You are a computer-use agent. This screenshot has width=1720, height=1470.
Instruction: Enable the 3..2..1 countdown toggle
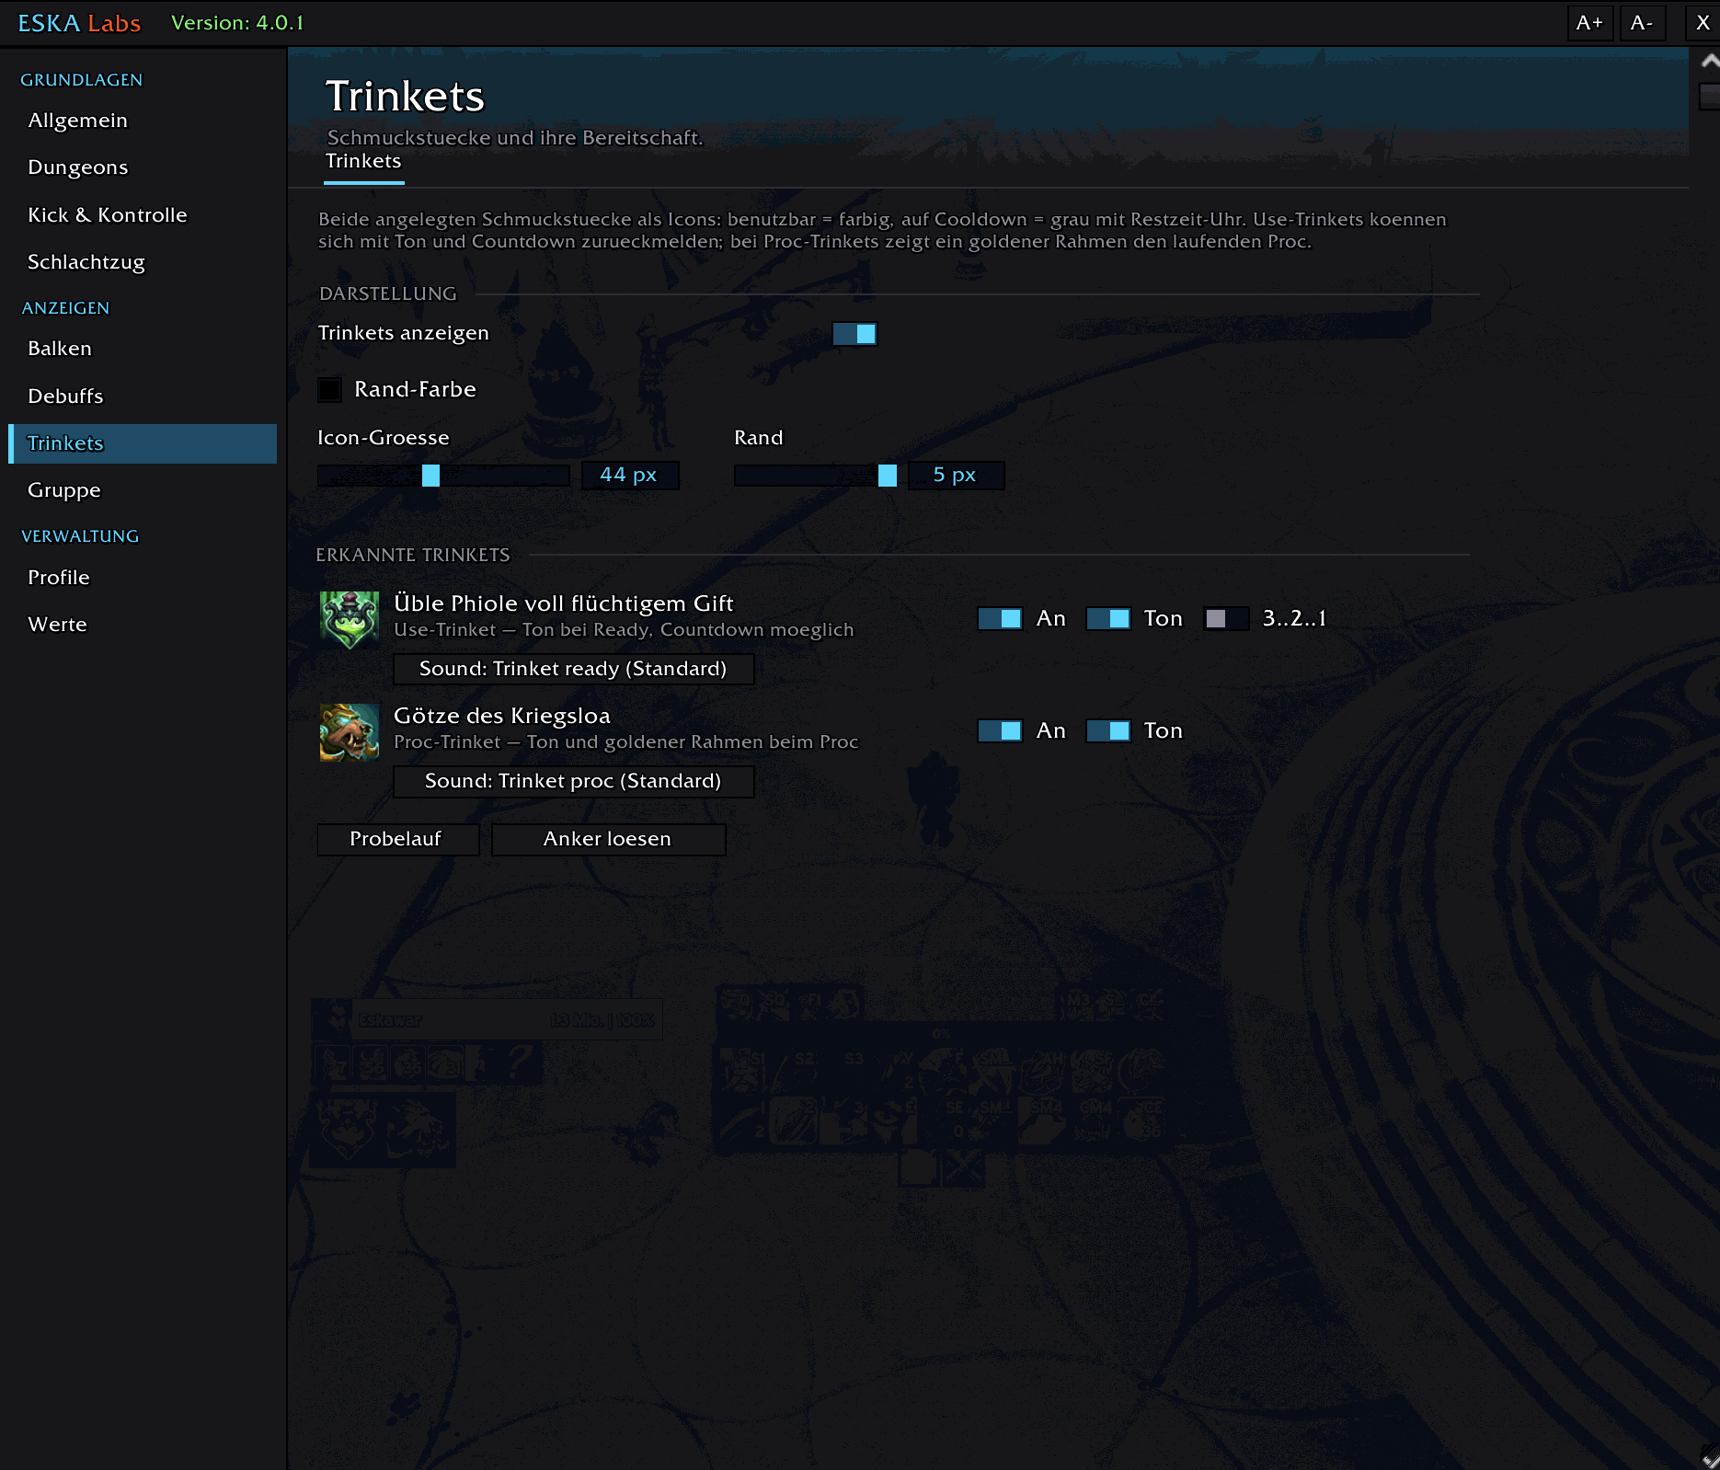[x=1226, y=618]
